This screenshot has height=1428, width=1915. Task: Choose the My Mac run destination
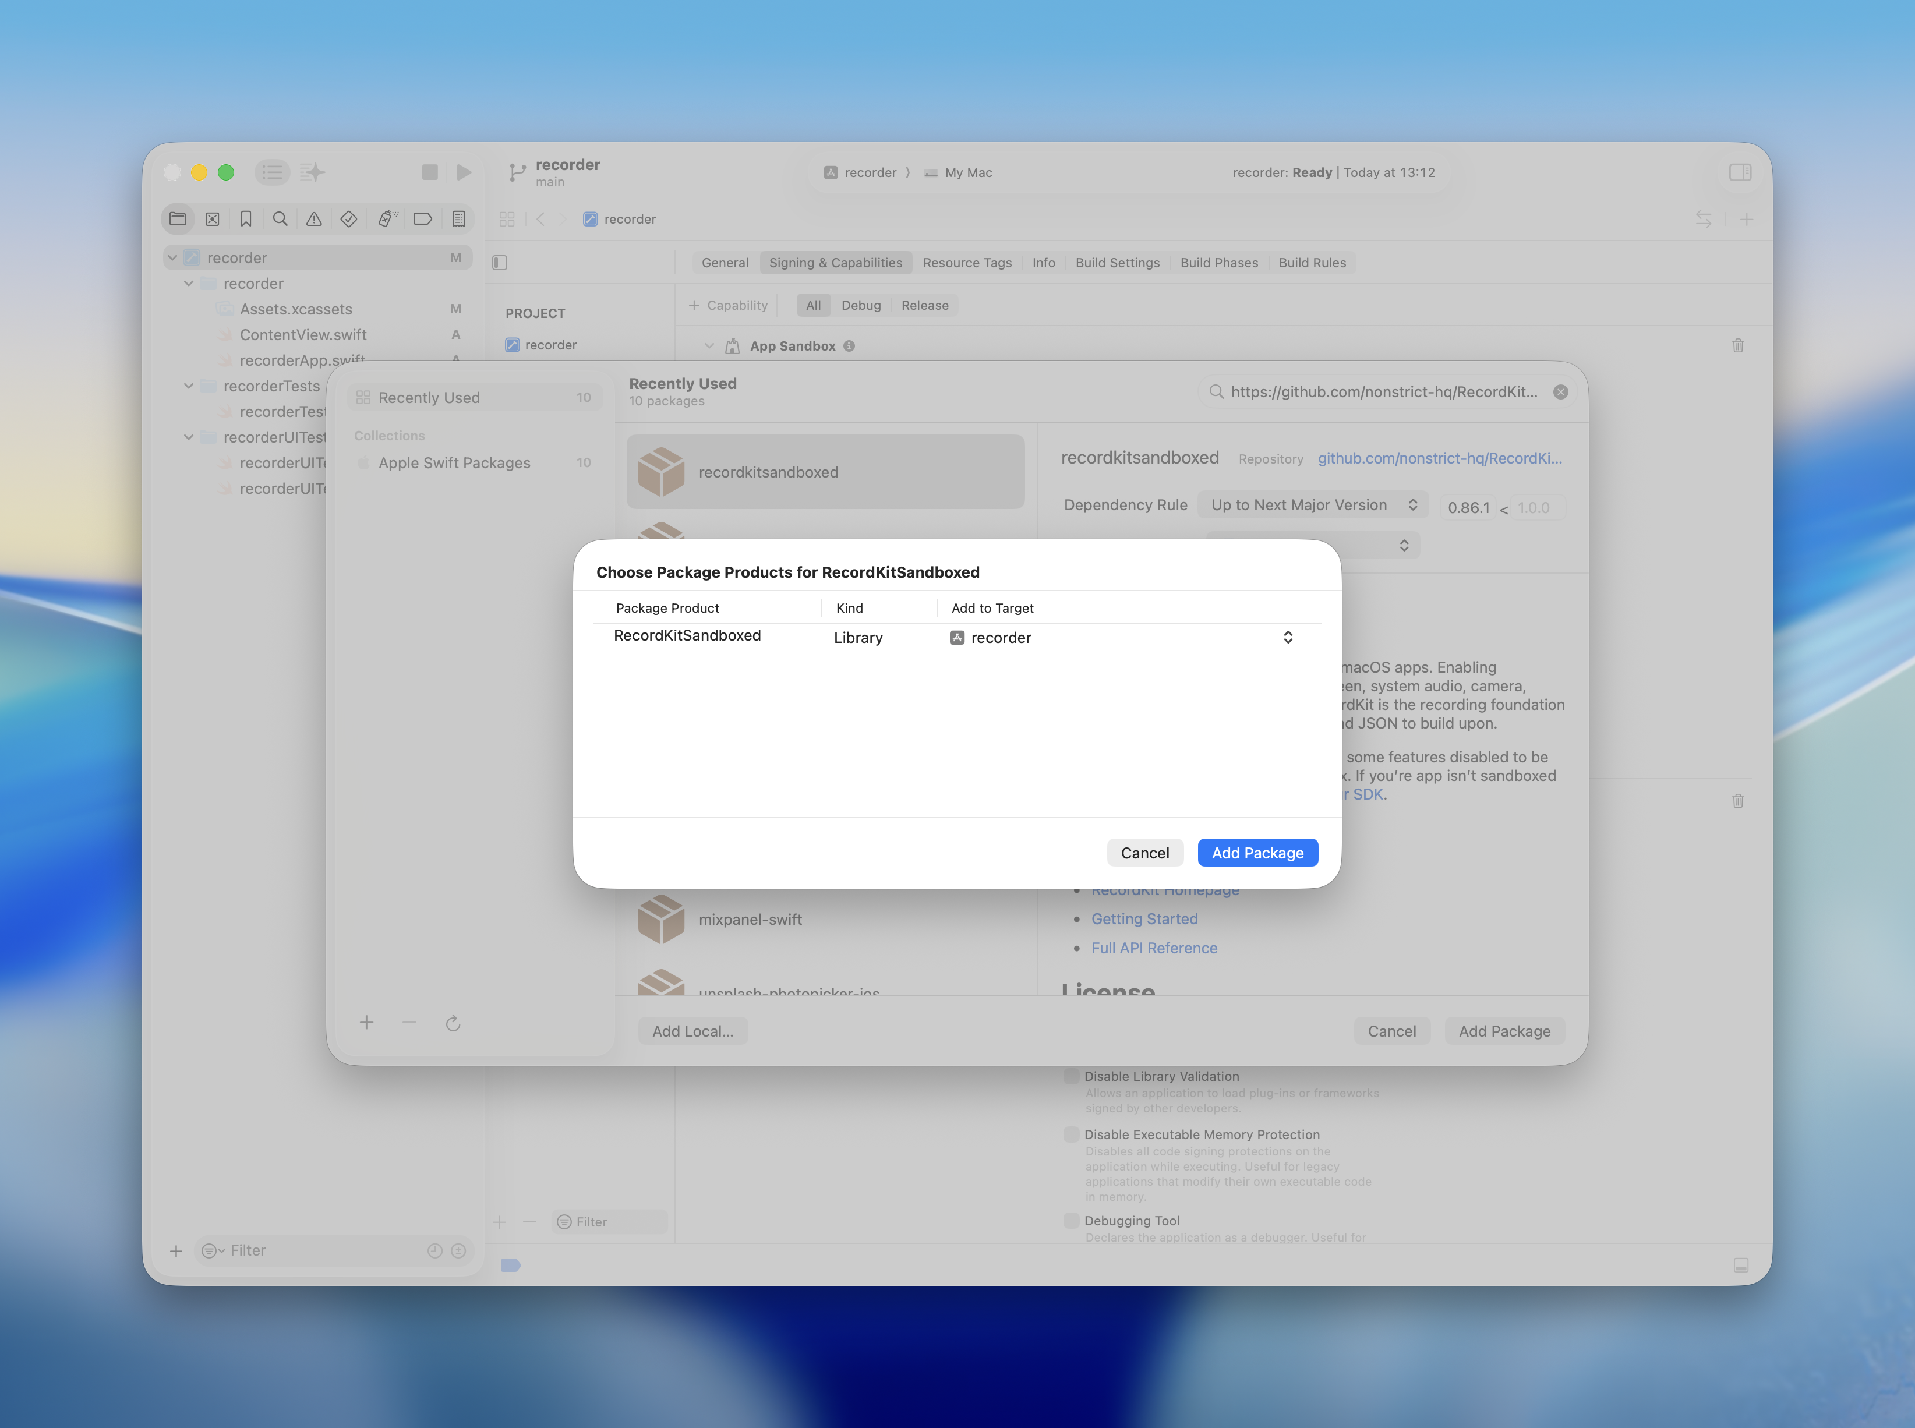tap(958, 173)
